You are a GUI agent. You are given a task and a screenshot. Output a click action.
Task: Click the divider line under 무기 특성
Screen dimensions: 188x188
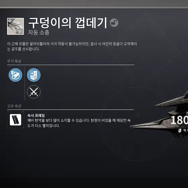tap(70, 65)
